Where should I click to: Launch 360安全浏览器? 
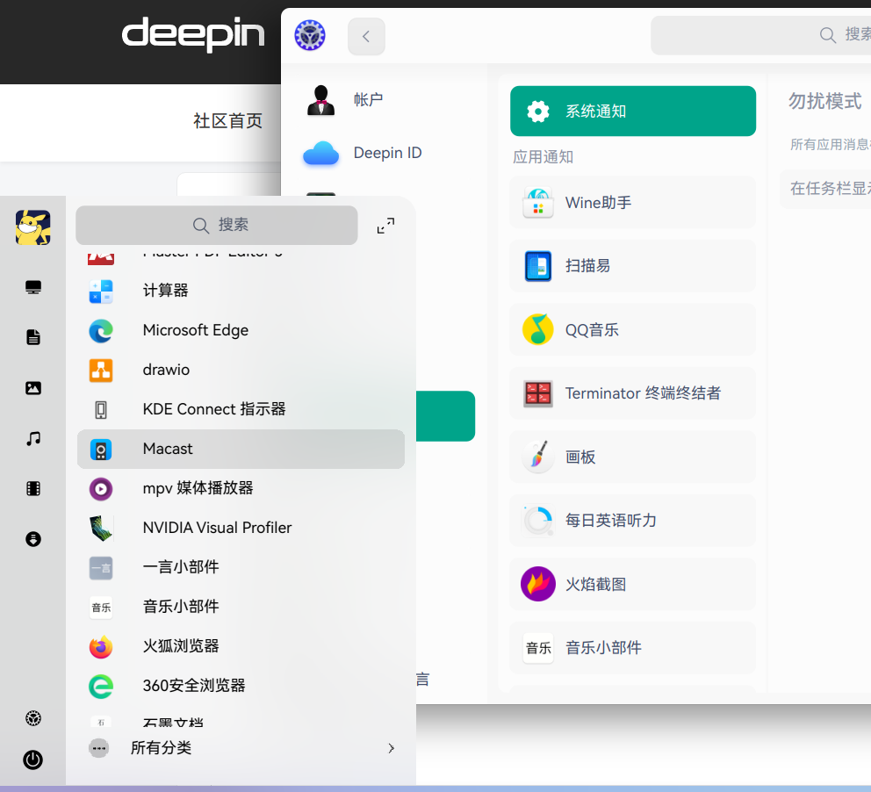coord(241,686)
